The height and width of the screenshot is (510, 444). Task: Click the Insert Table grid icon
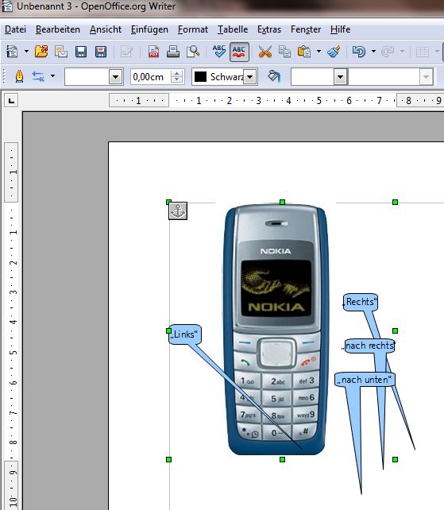tap(423, 52)
